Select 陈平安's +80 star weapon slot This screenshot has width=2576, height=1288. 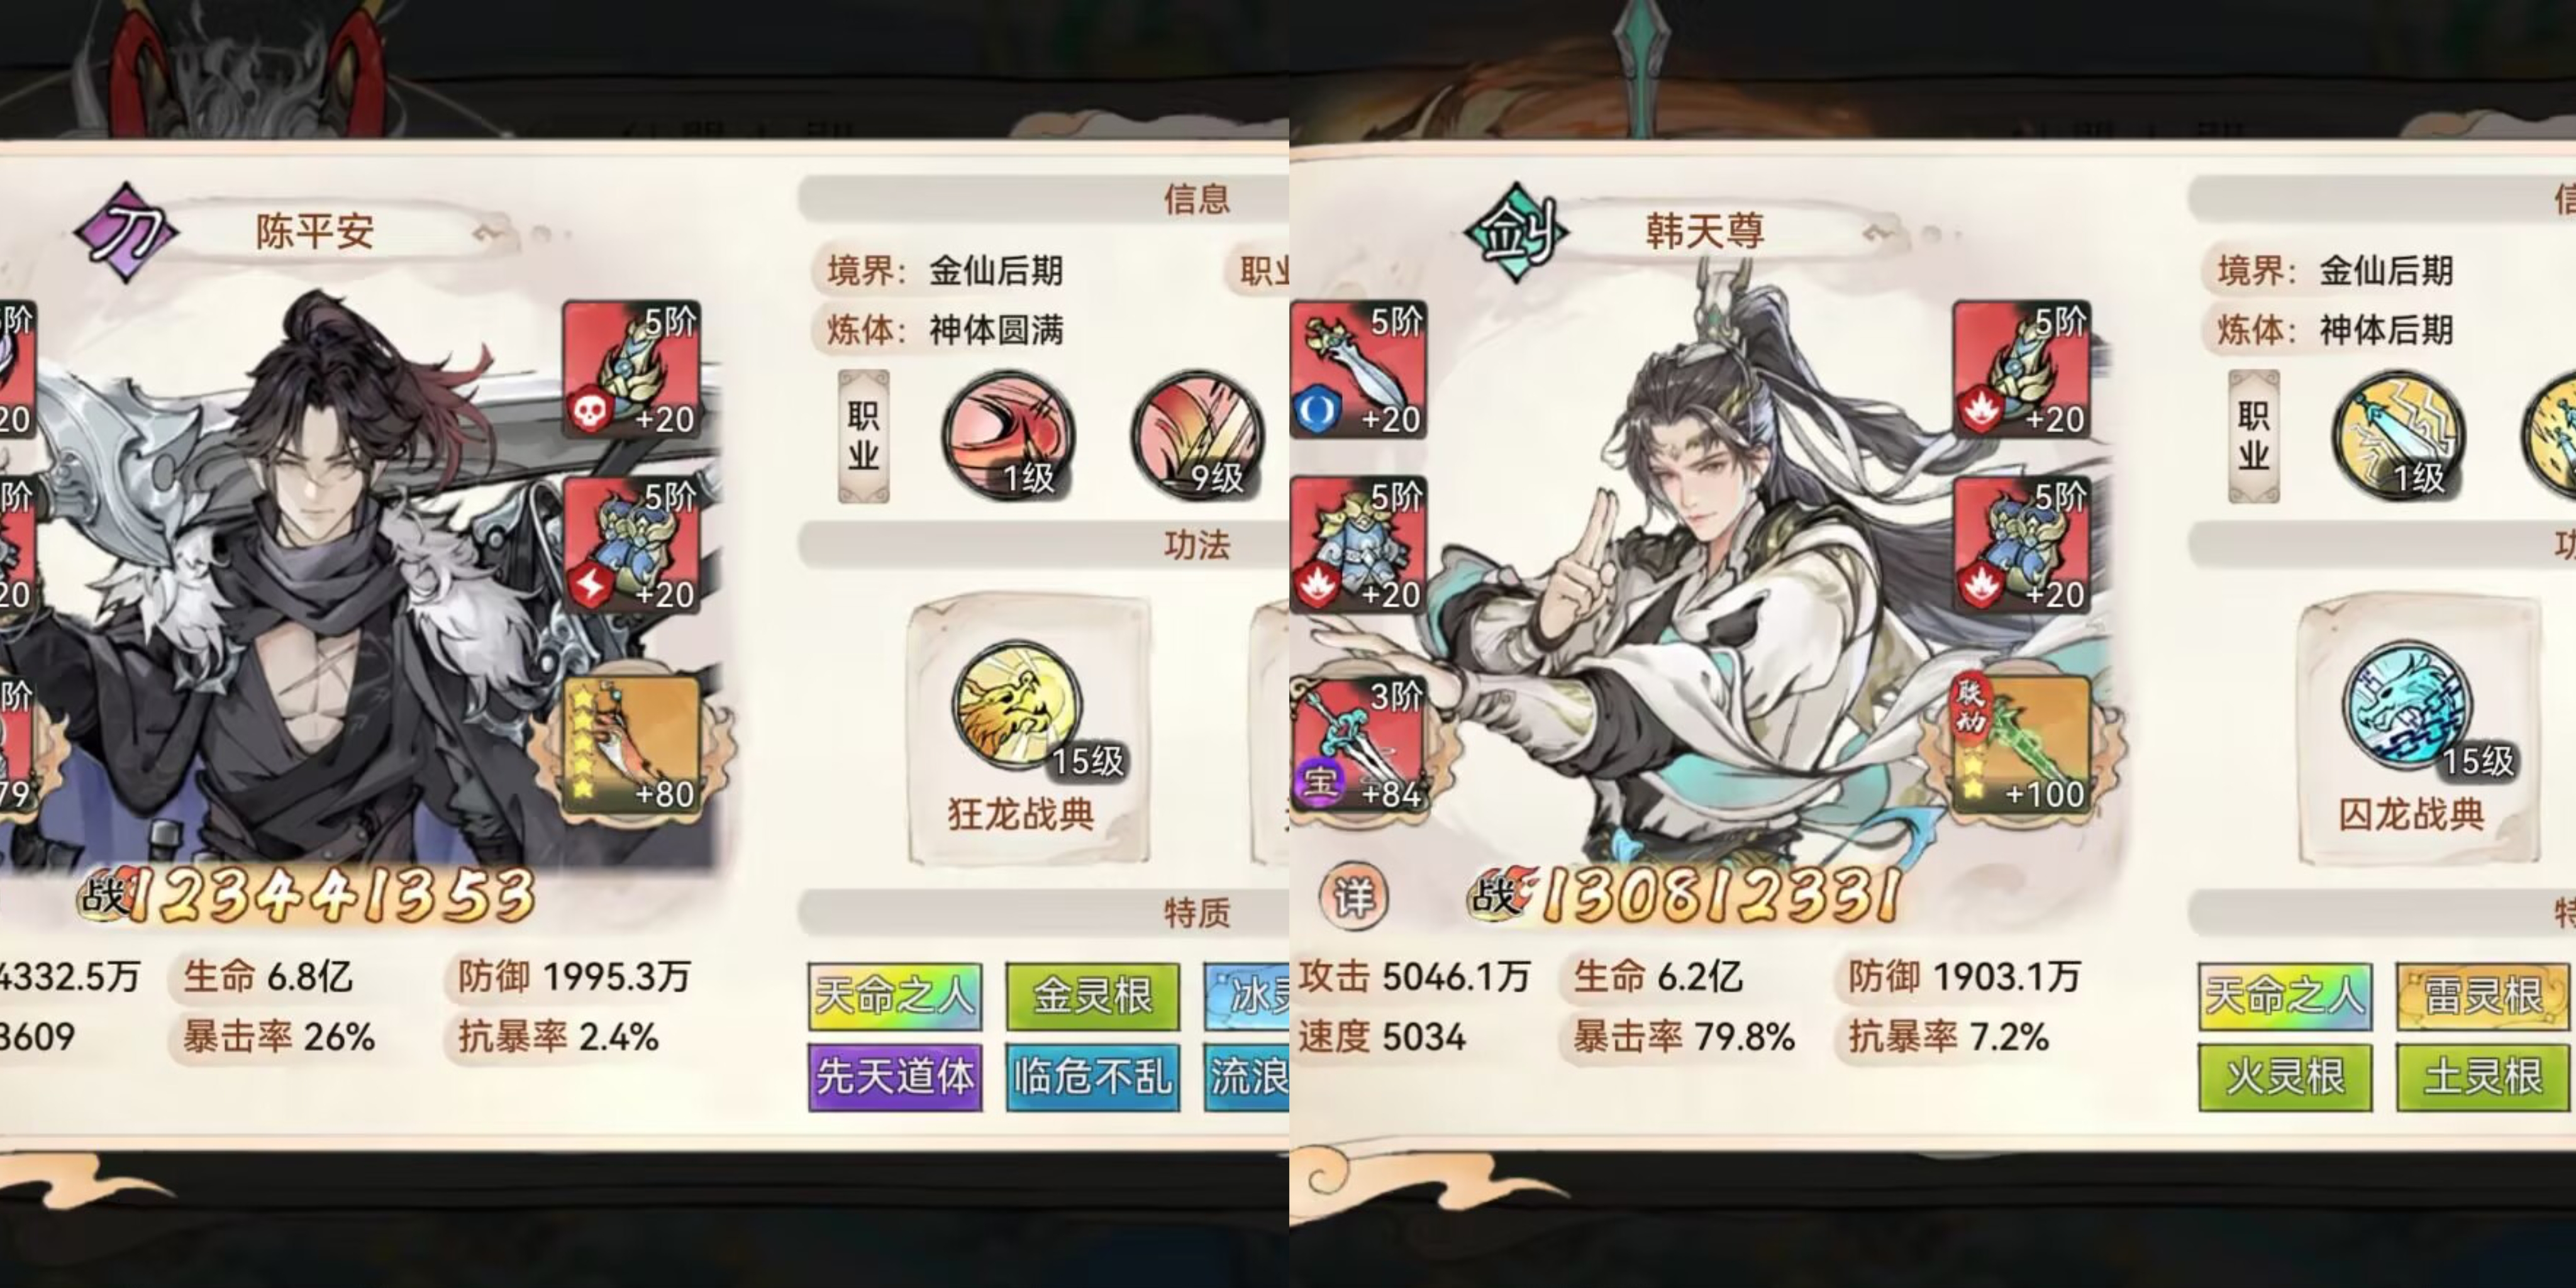point(631,745)
